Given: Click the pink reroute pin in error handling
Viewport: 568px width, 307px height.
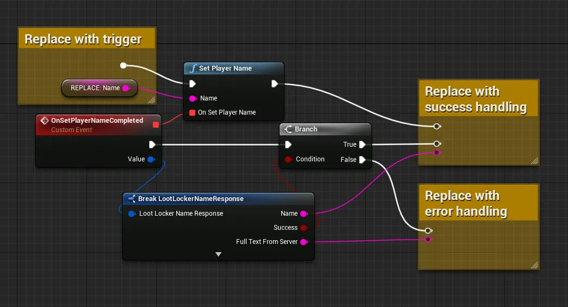Looking at the screenshot, I should 429,240.
